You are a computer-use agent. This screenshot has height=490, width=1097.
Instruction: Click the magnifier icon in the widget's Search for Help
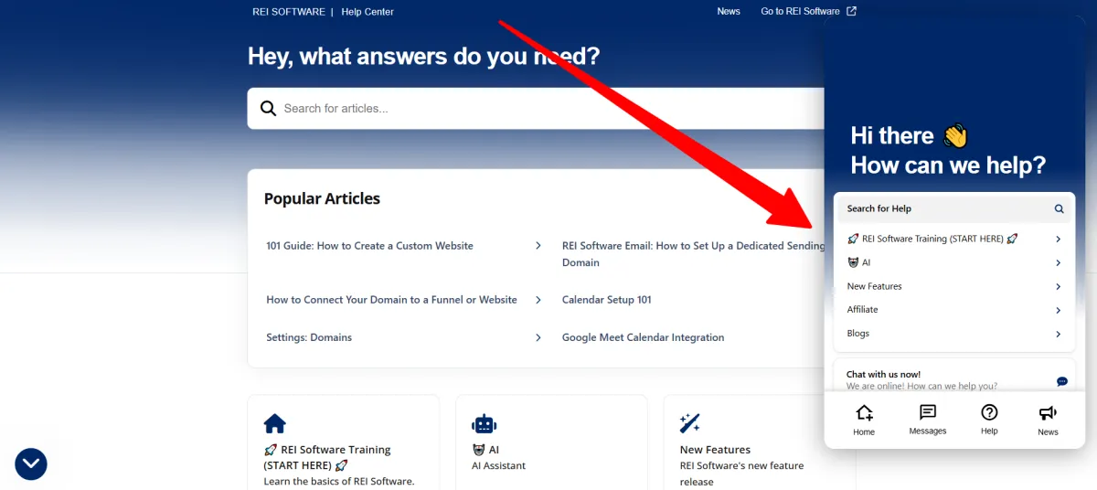tap(1059, 208)
